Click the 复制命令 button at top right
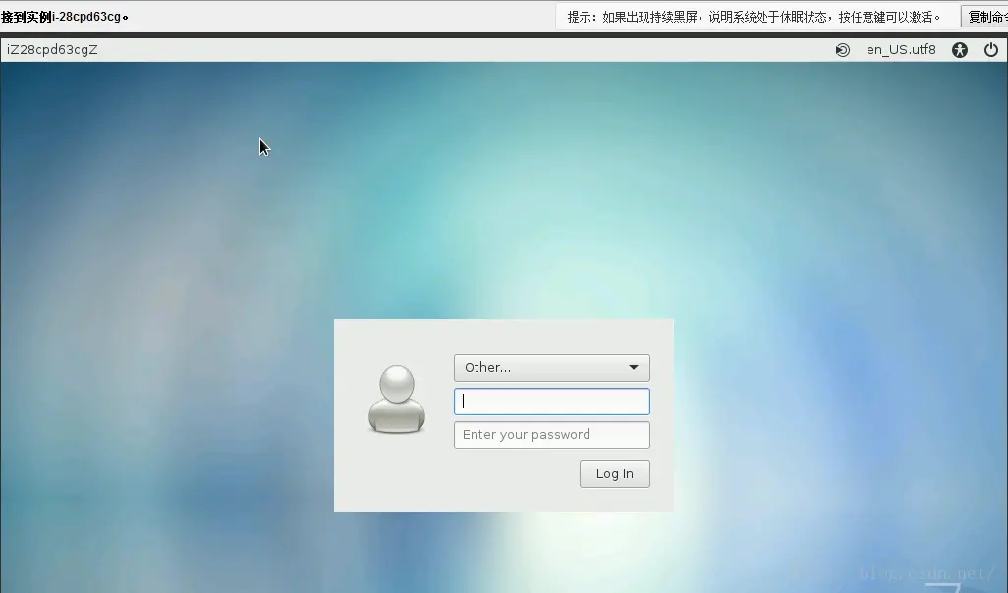Image resolution: width=1008 pixels, height=593 pixels. point(985,16)
